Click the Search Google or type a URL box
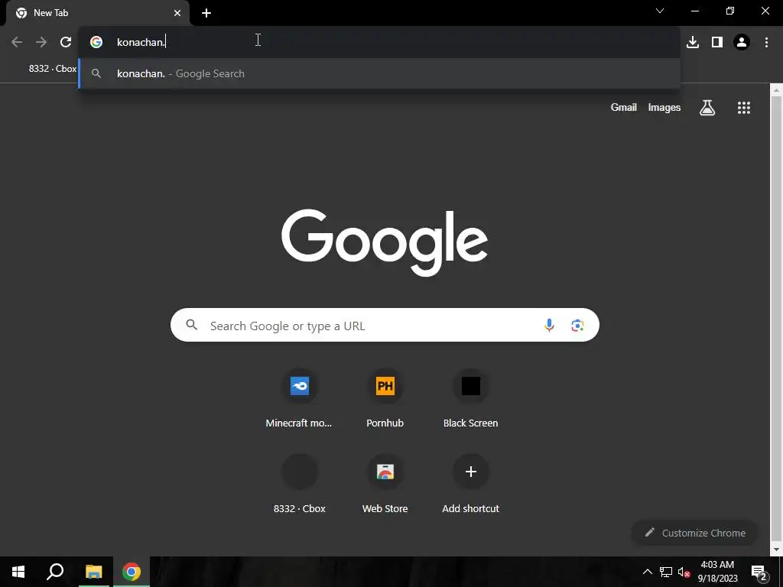The height and width of the screenshot is (587, 783). (x=385, y=325)
